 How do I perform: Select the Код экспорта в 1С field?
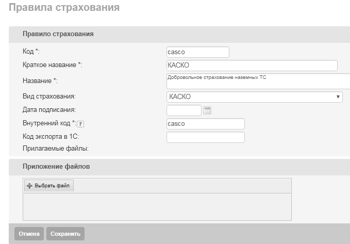206,137
